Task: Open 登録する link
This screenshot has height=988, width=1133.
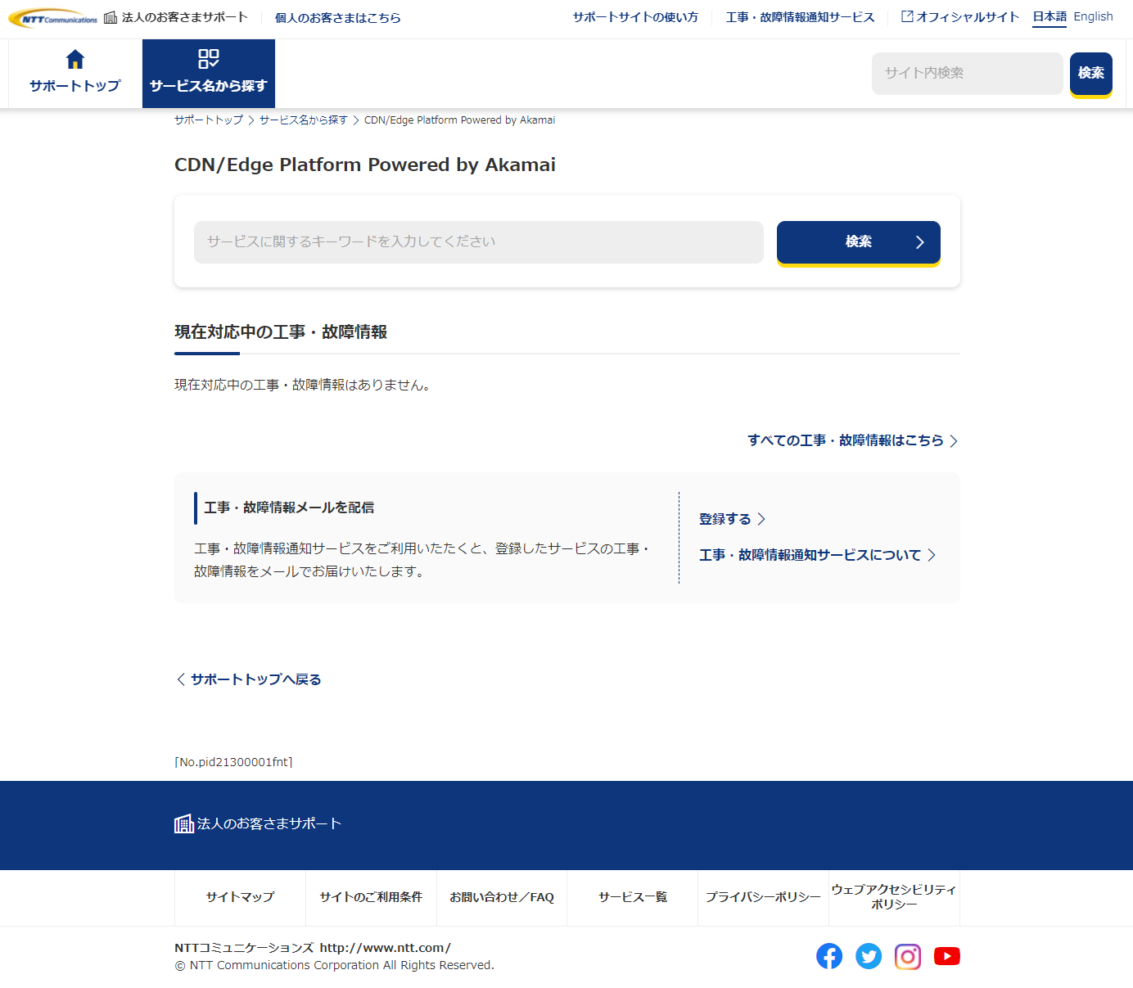Action: point(725,519)
